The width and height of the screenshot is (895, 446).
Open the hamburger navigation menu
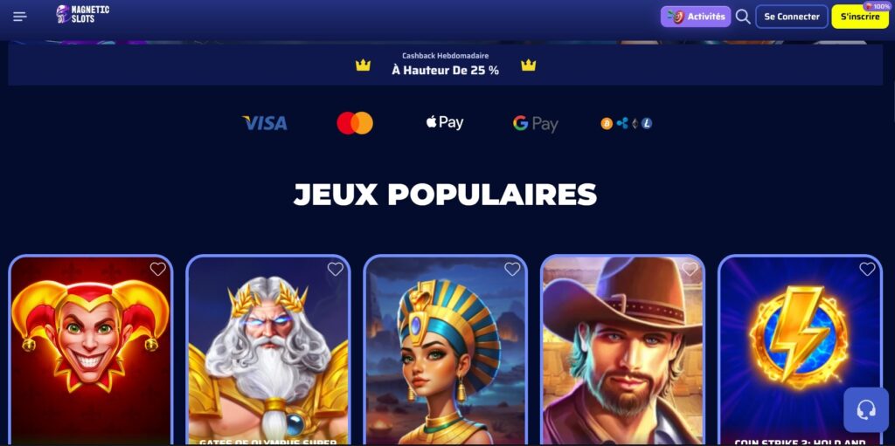tap(20, 17)
